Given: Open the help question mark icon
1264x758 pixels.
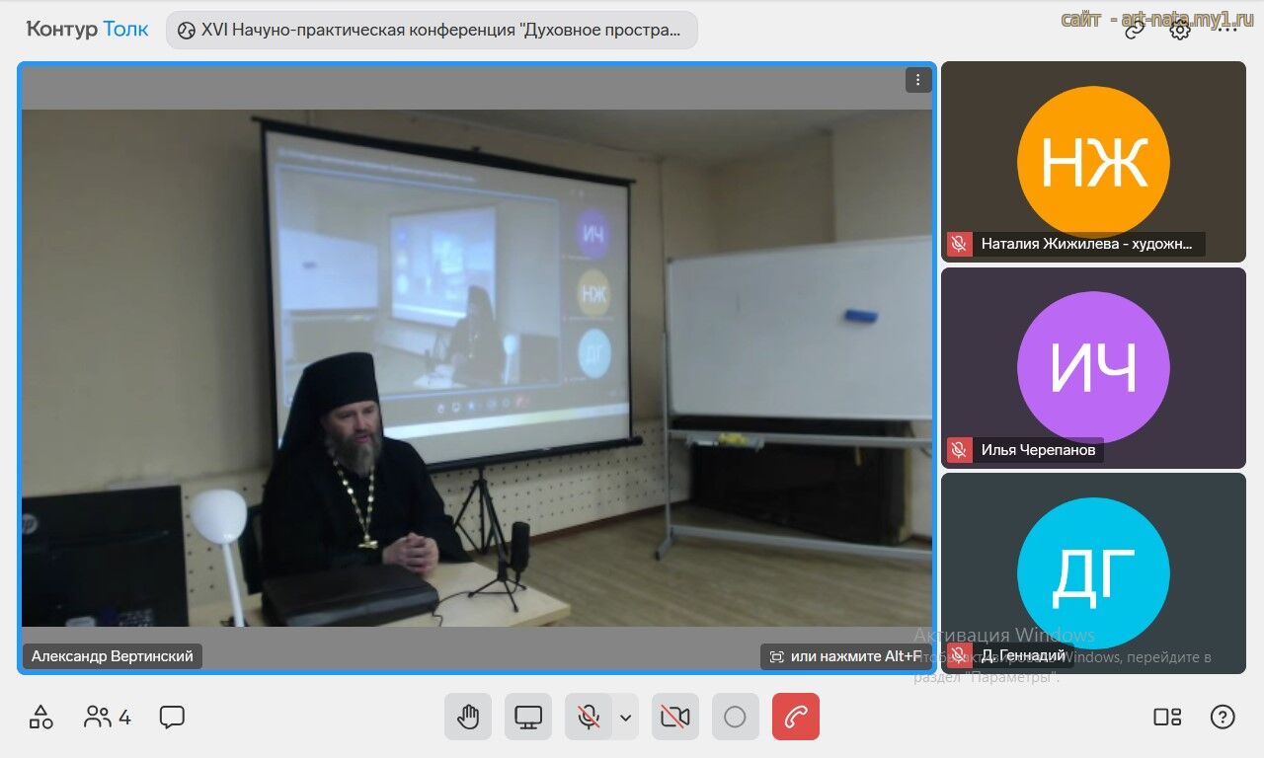Looking at the screenshot, I should pyautogui.click(x=1223, y=717).
